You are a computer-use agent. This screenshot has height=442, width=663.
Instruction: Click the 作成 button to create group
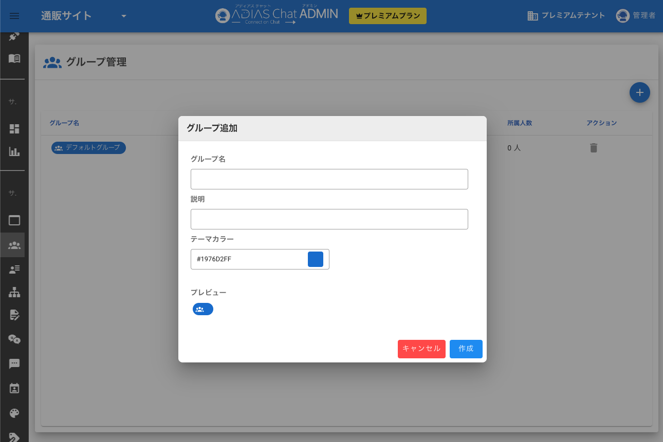click(x=466, y=349)
